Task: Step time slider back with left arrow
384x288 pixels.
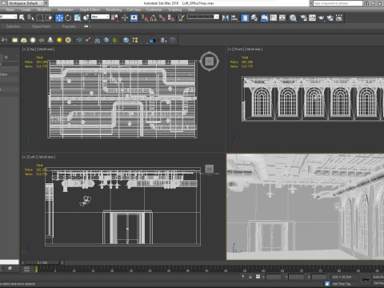Action: coord(23,262)
